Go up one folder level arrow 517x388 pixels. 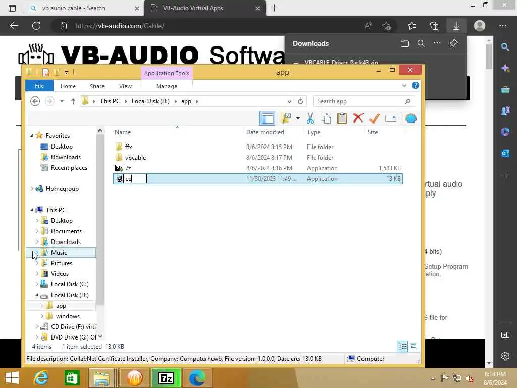(73, 101)
